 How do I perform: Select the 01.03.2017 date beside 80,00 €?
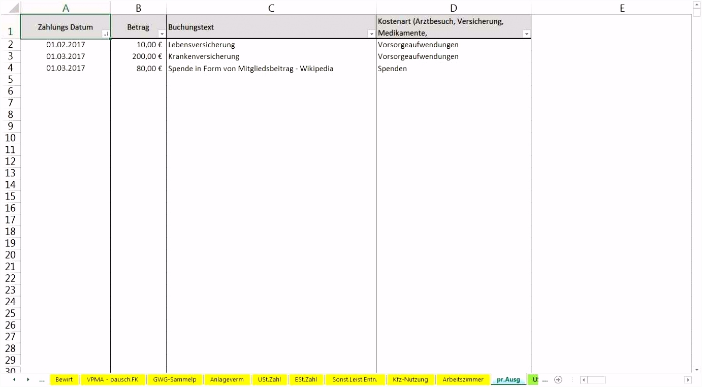coord(66,68)
